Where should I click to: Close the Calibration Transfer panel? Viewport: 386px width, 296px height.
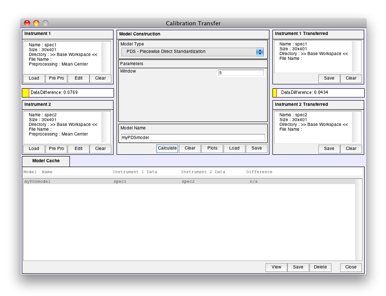click(351, 267)
